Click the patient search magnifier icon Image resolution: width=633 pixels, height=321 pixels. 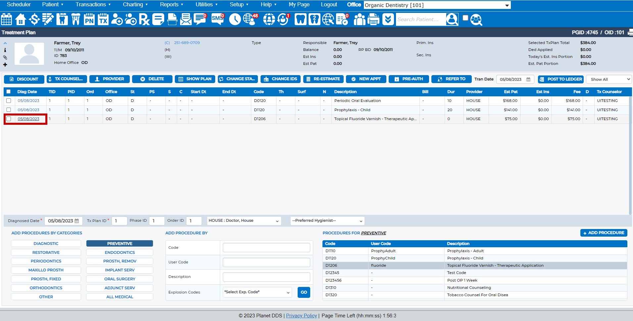point(476,20)
